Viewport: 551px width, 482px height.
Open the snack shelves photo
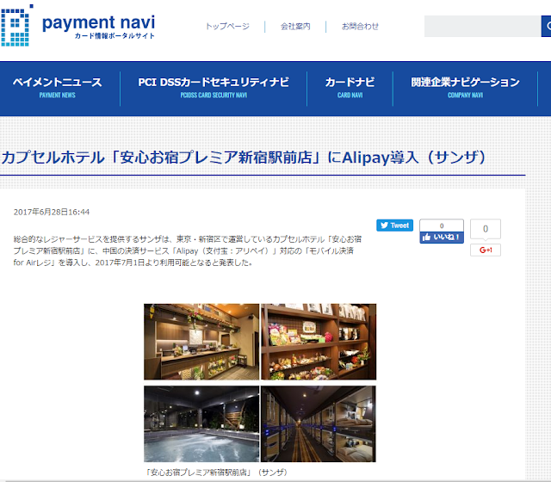pos(319,342)
